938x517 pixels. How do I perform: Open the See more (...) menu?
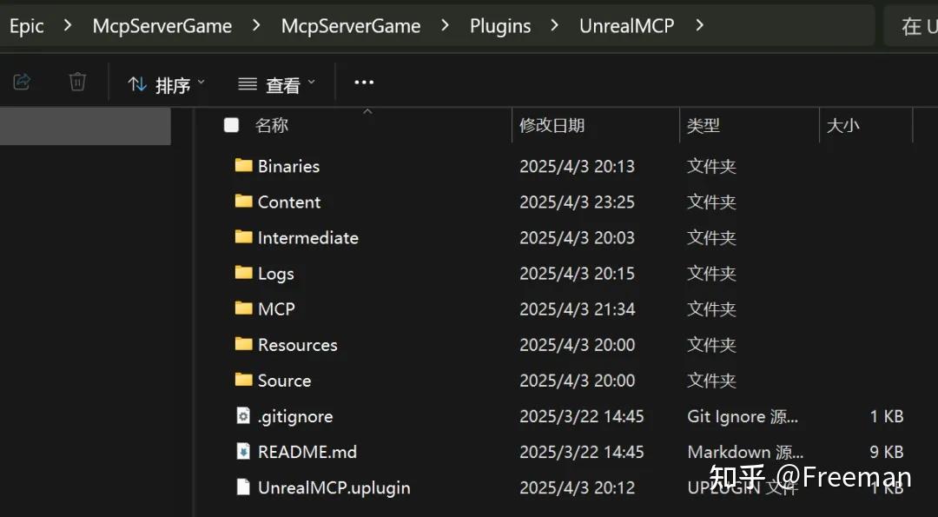tap(363, 81)
